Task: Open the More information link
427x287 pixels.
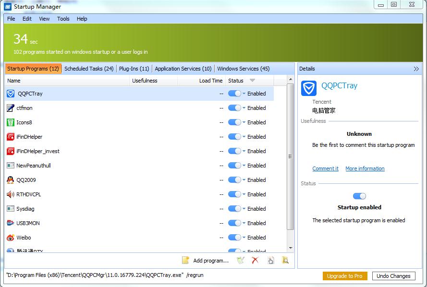Action: 365,168
